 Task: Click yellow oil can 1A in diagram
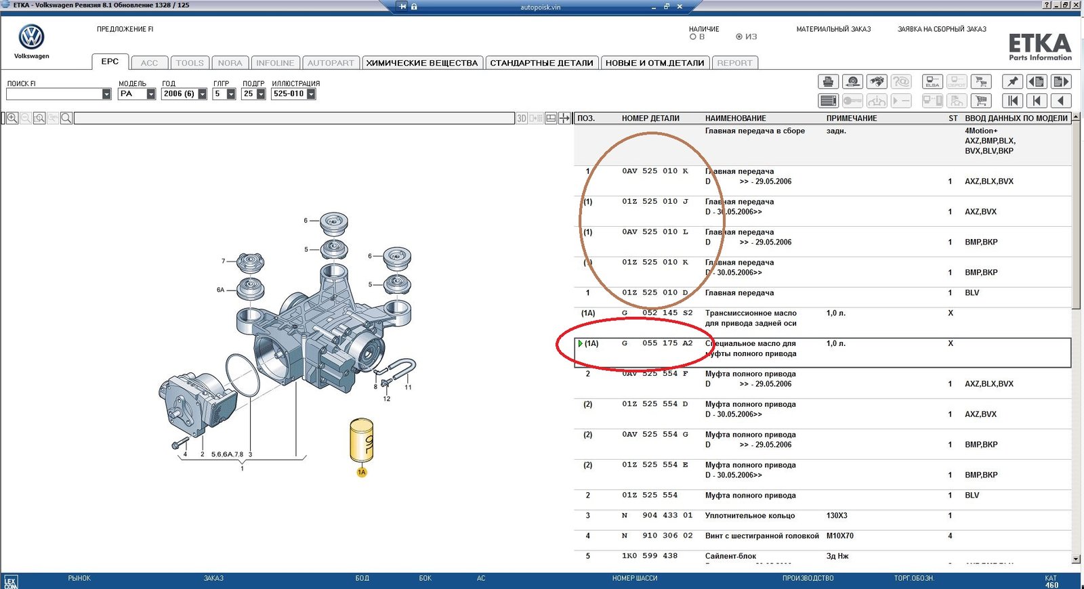[361, 439]
